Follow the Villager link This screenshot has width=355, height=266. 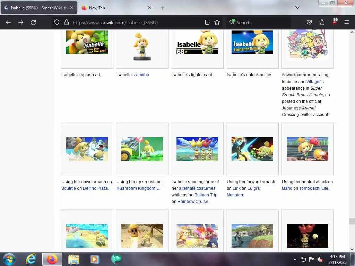point(313,81)
